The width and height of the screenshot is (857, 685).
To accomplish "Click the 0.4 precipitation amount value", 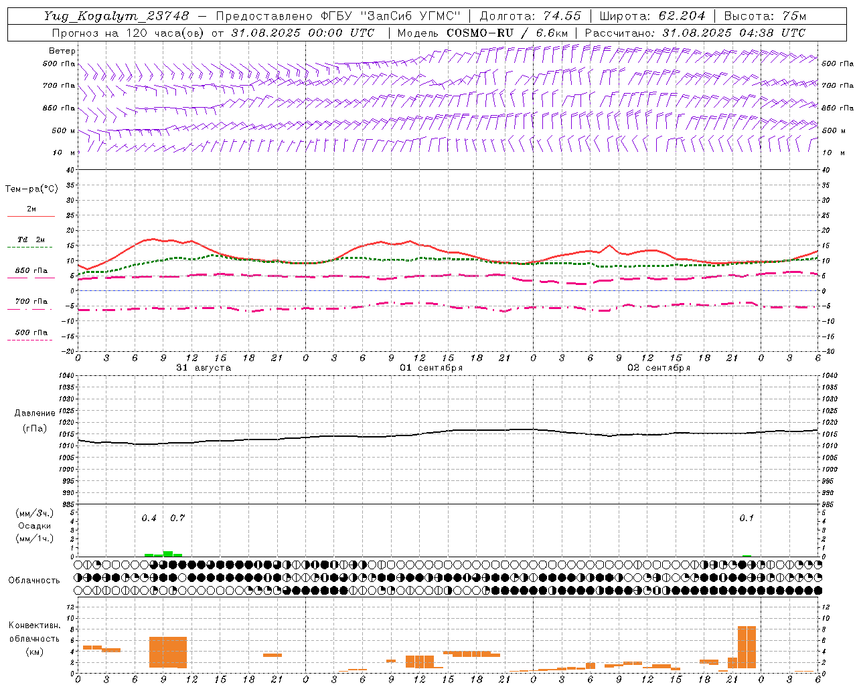I will coord(149,518).
